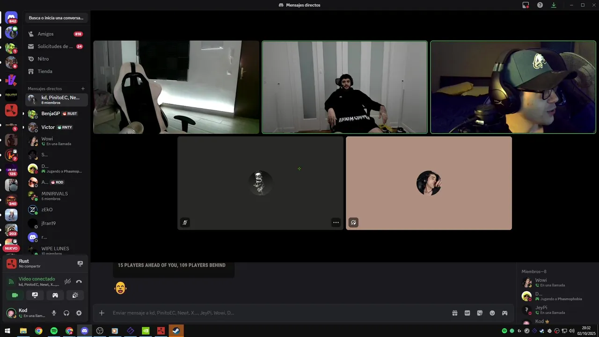Focus the gaming chair video tile
Image resolution: width=599 pixels, height=337 pixels.
pos(176,87)
